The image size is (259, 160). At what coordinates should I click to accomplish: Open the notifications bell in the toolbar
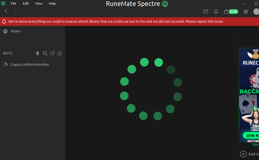216,11
